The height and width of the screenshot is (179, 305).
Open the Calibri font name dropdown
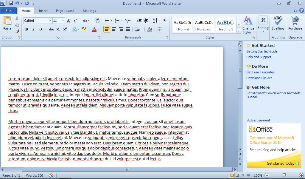click(x=50, y=21)
